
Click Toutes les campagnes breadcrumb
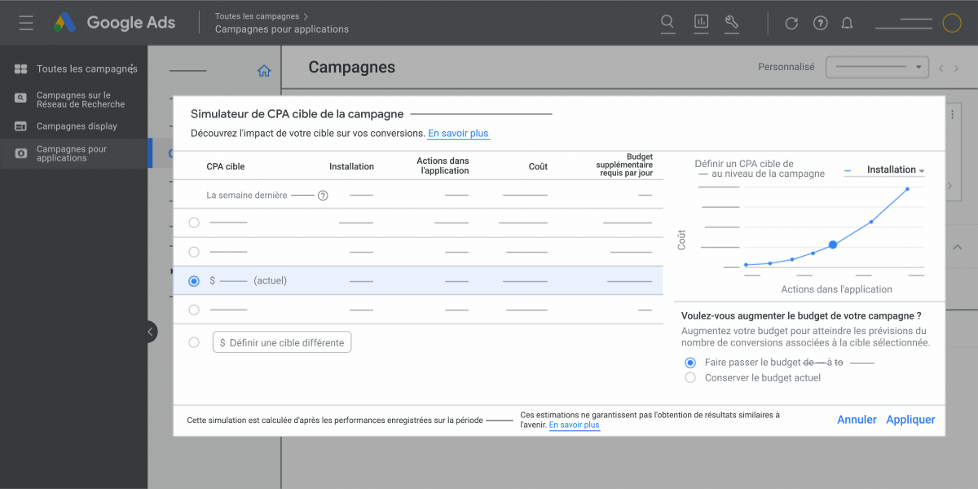pos(257,16)
